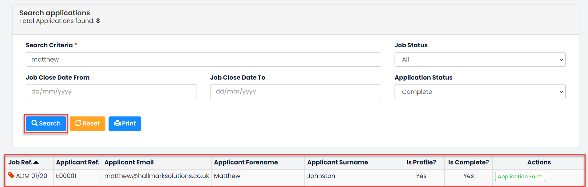
Task: Click the blue Search button
Action: 46,123
